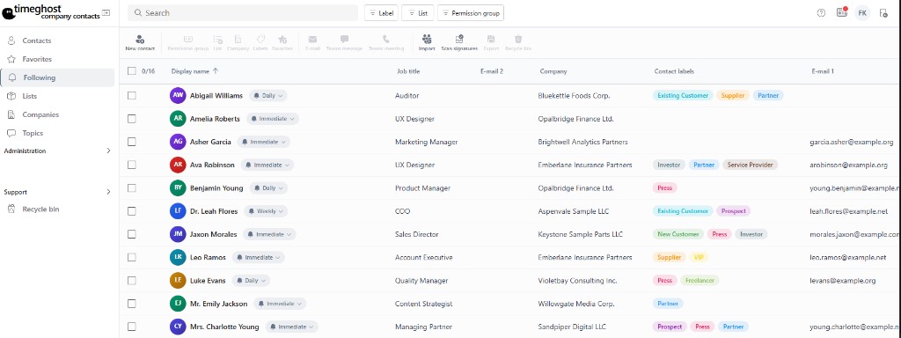Open help via question mark icon
Viewport: 901px width, 338px height.
(821, 12)
